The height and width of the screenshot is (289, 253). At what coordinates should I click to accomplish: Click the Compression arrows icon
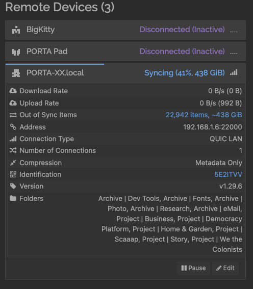(x=13, y=163)
